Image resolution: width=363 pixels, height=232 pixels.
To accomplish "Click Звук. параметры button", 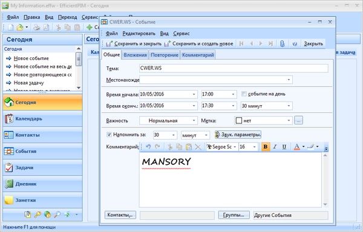I will click(238, 135).
